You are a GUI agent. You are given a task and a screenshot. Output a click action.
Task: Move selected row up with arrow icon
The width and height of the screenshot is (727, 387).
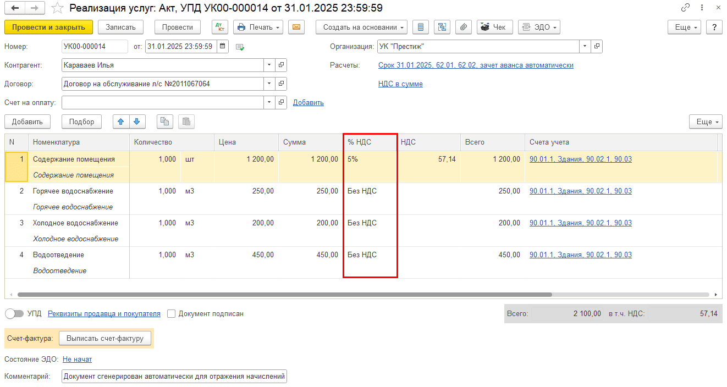pyautogui.click(x=121, y=121)
